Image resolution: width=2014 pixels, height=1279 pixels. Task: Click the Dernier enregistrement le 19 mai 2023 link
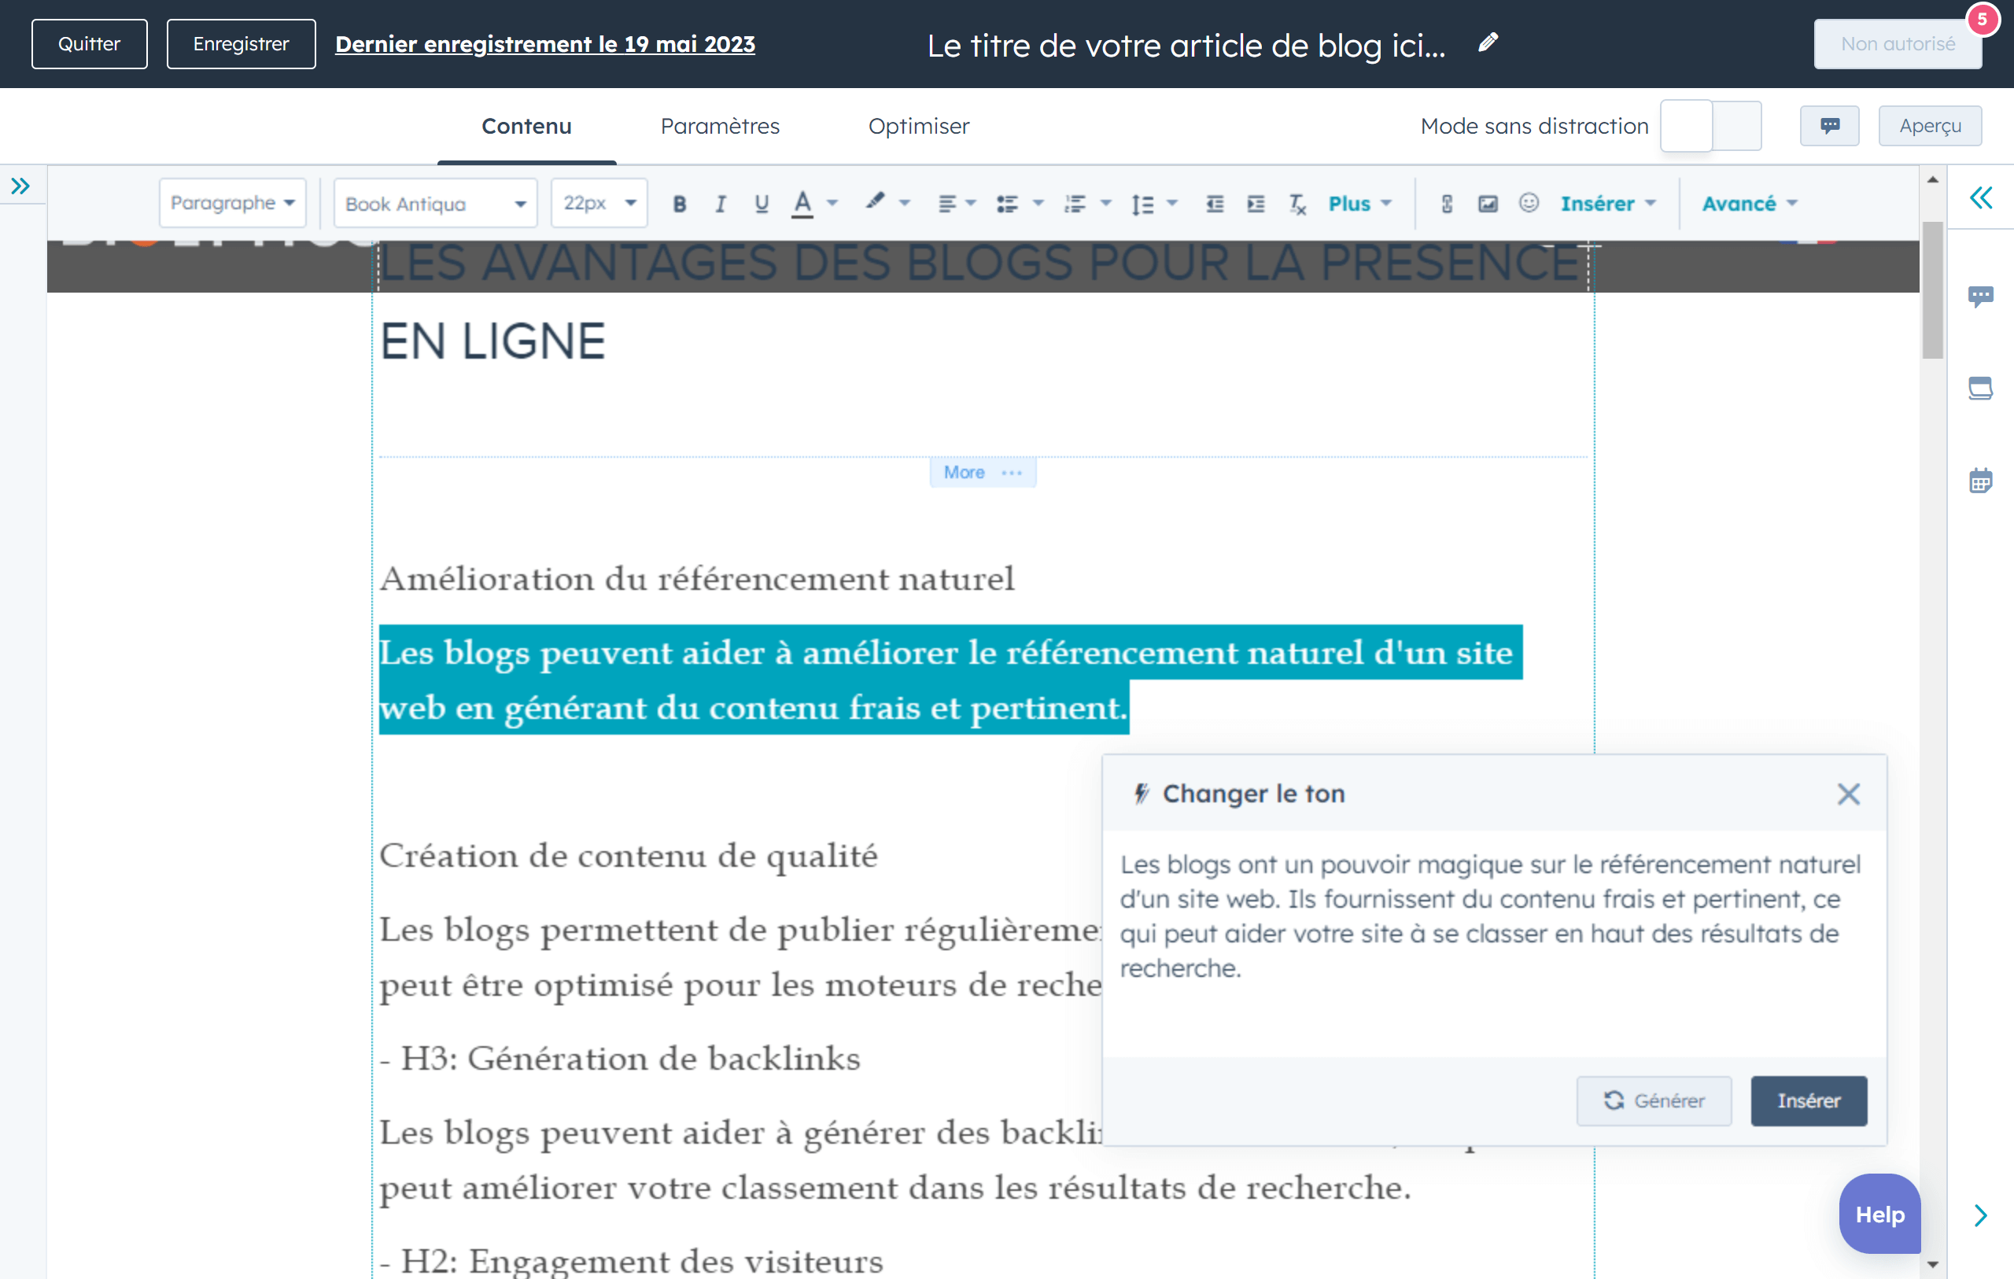click(x=544, y=43)
